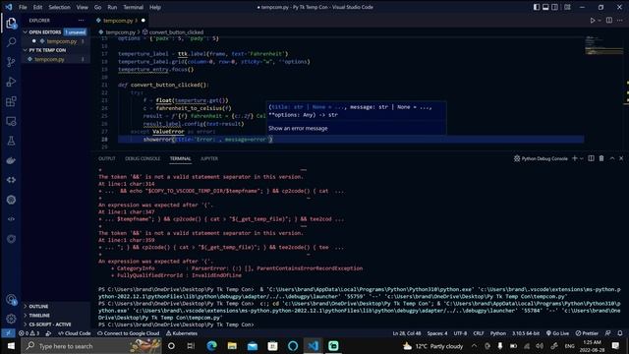629x354 pixels.
Task: Open the Remote Explorer view
Action: click(11, 121)
